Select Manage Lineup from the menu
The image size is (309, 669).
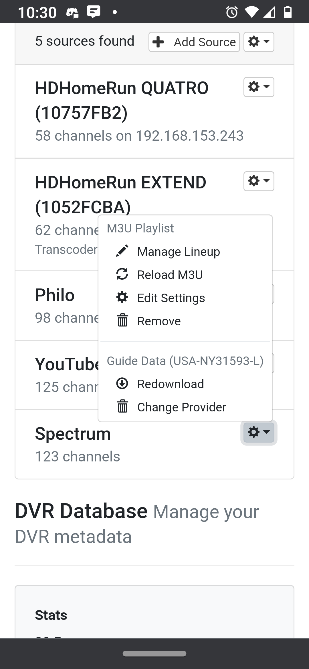click(179, 252)
